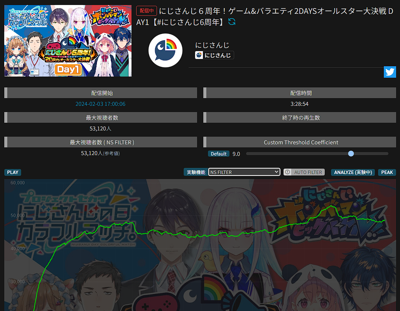
Task: Click the 配信時間 header
Action: (300, 93)
